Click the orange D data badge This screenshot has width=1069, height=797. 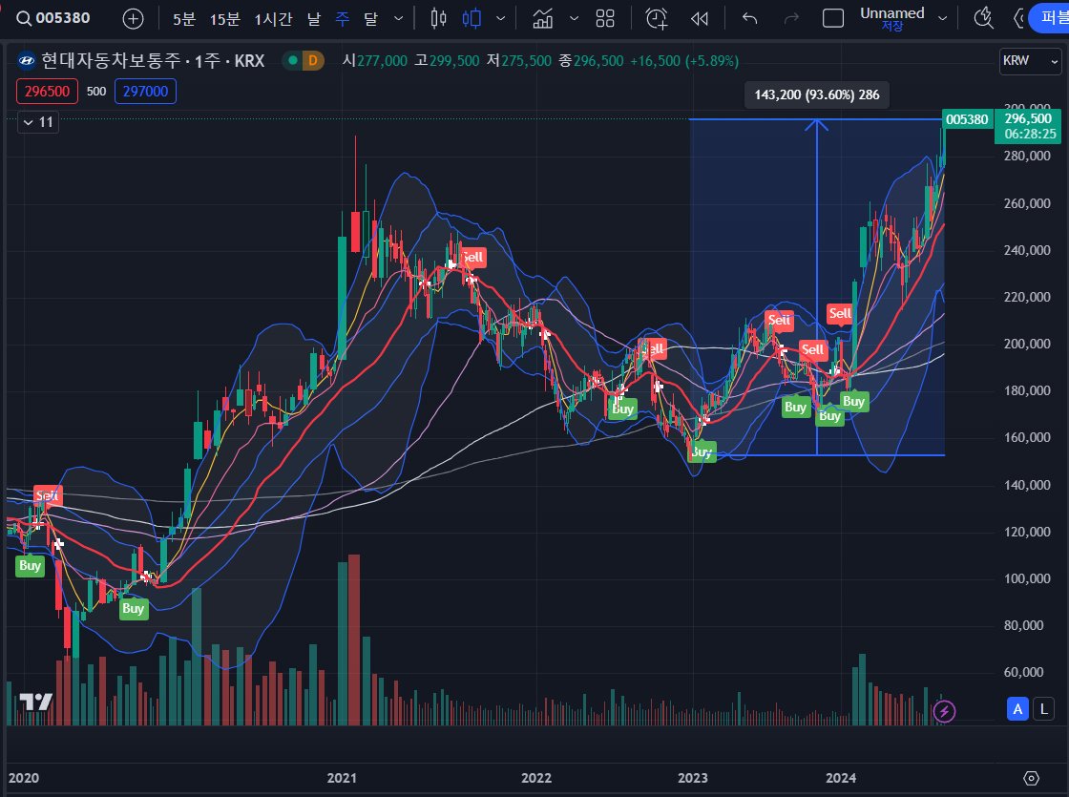pyautogui.click(x=313, y=61)
